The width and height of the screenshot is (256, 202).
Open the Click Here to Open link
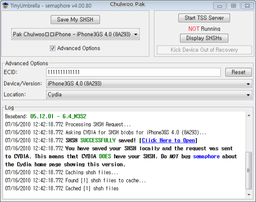(169, 140)
